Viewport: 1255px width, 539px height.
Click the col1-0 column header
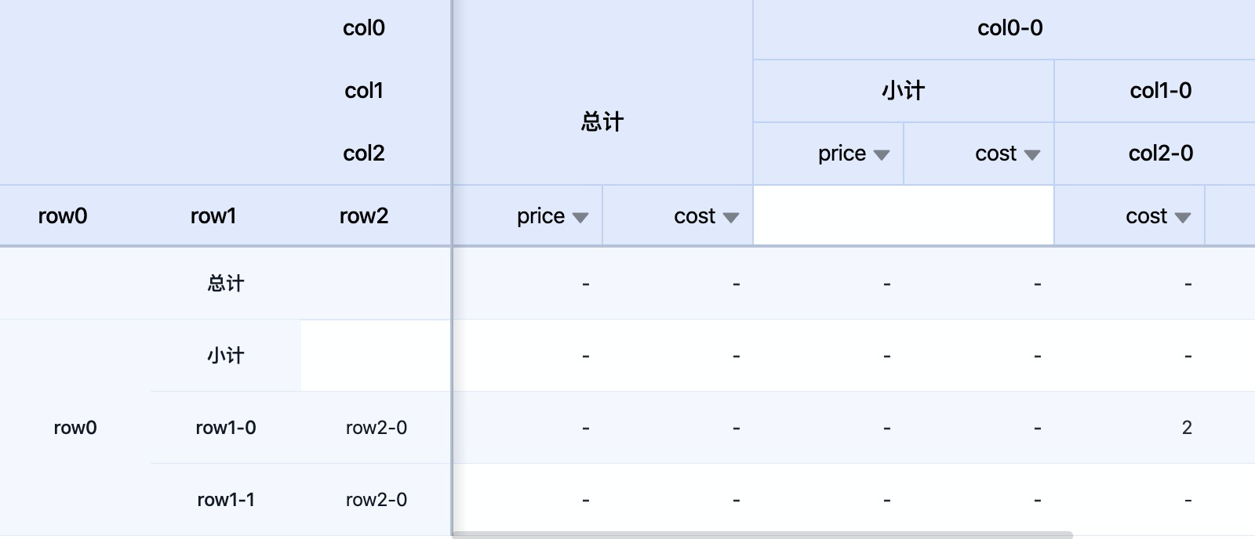(x=1161, y=90)
